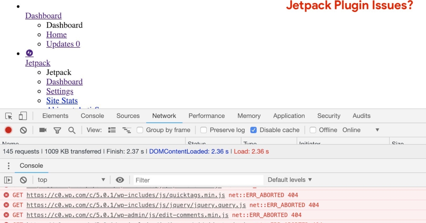This screenshot has width=426, height=223.
Task: Click error icon beside edit-comments.min.js
Action: [x=6, y=215]
